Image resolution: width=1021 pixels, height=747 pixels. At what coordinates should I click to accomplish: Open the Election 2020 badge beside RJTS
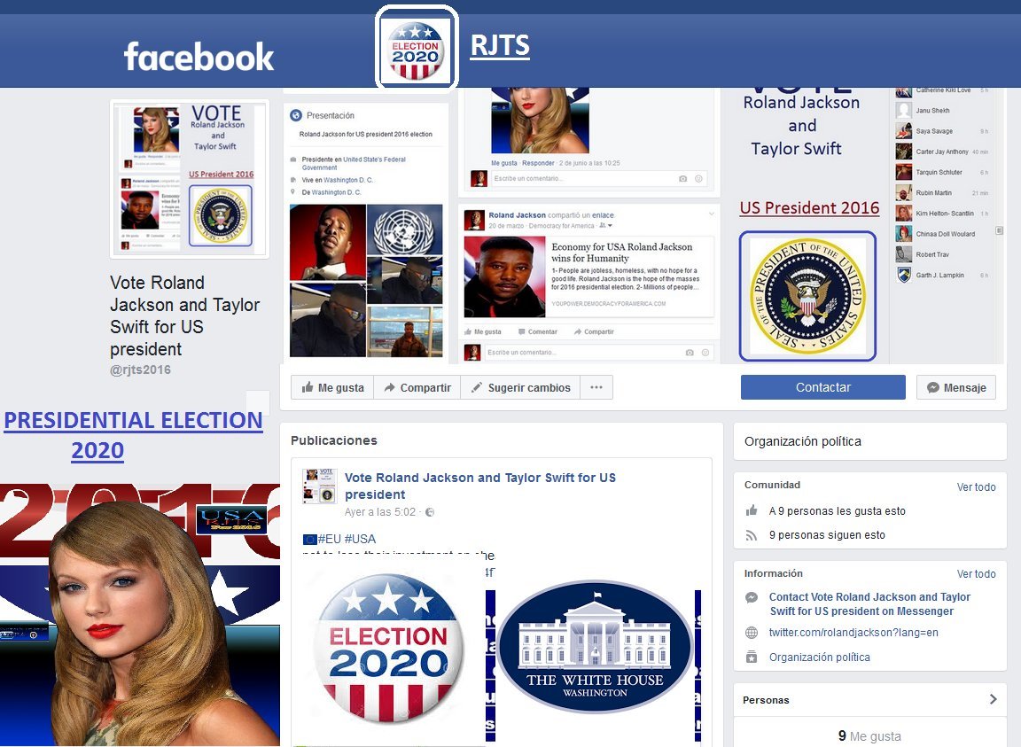pyautogui.click(x=417, y=50)
